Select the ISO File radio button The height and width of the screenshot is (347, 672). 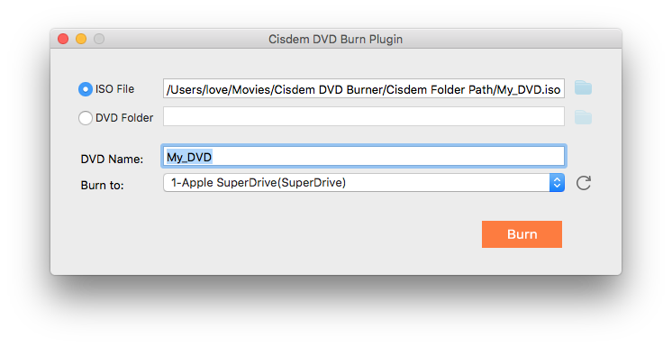(86, 89)
